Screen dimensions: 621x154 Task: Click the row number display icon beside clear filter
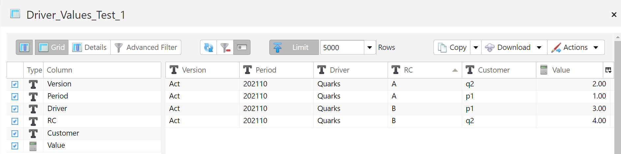242,47
